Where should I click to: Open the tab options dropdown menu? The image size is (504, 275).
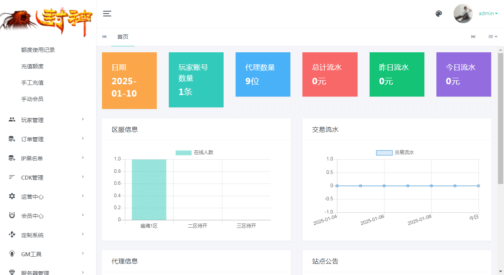(x=492, y=37)
